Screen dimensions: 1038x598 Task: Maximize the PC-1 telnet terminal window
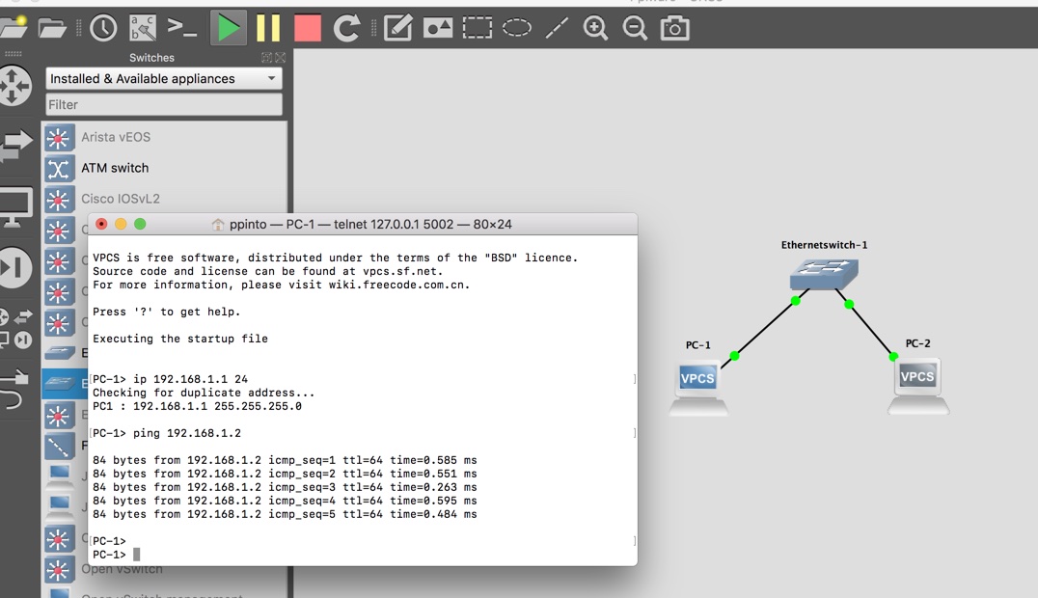(140, 224)
